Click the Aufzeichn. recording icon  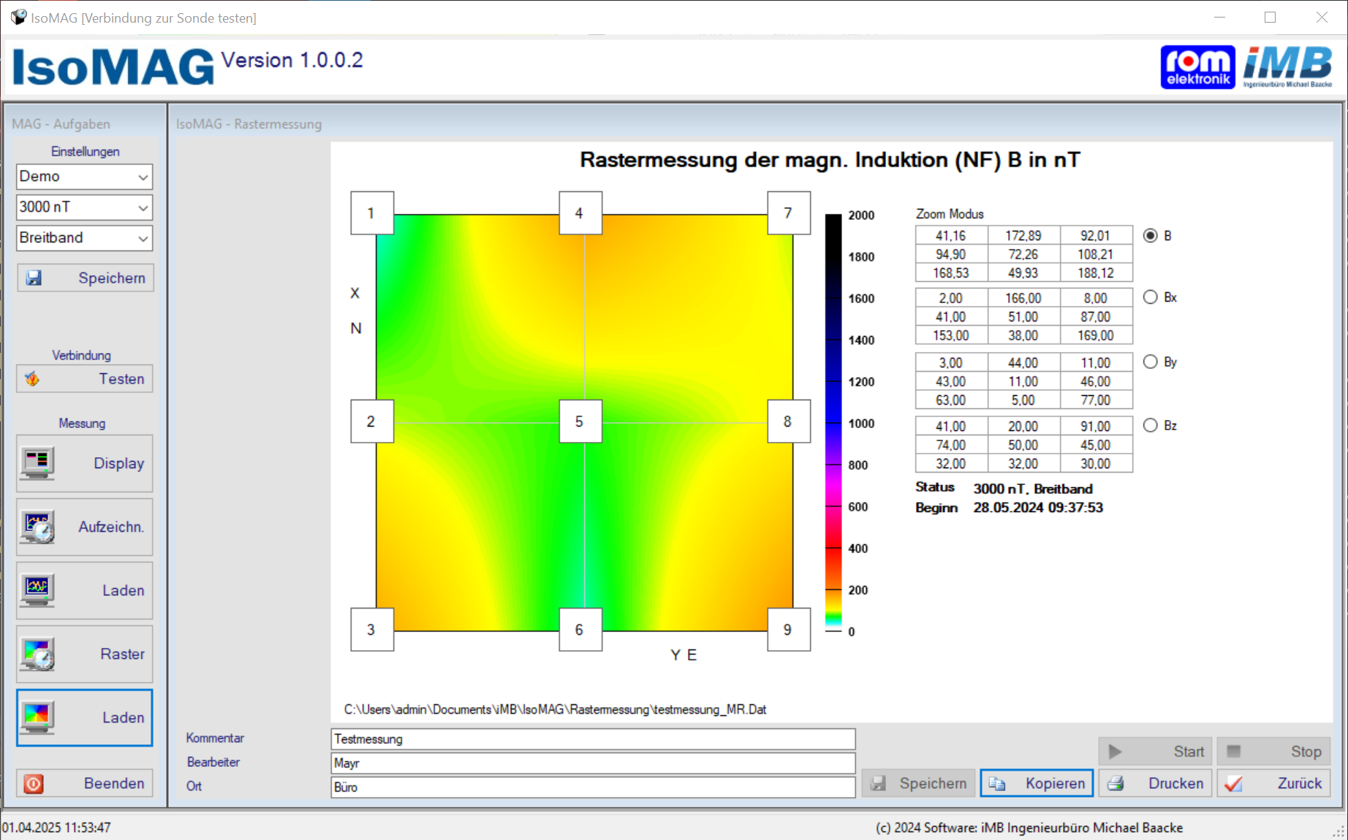point(37,527)
